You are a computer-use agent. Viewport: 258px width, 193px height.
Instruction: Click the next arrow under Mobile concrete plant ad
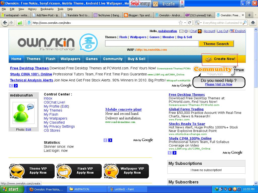pyautogui.click(x=110, y=140)
